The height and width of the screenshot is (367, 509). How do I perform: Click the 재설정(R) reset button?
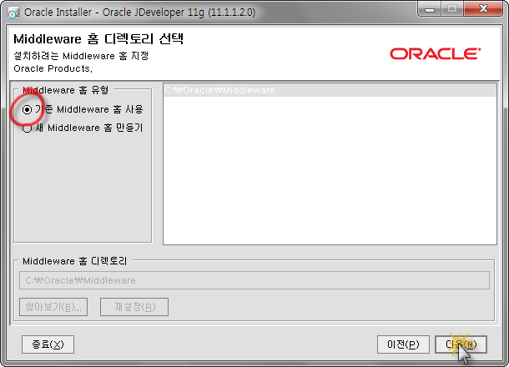coord(134,307)
